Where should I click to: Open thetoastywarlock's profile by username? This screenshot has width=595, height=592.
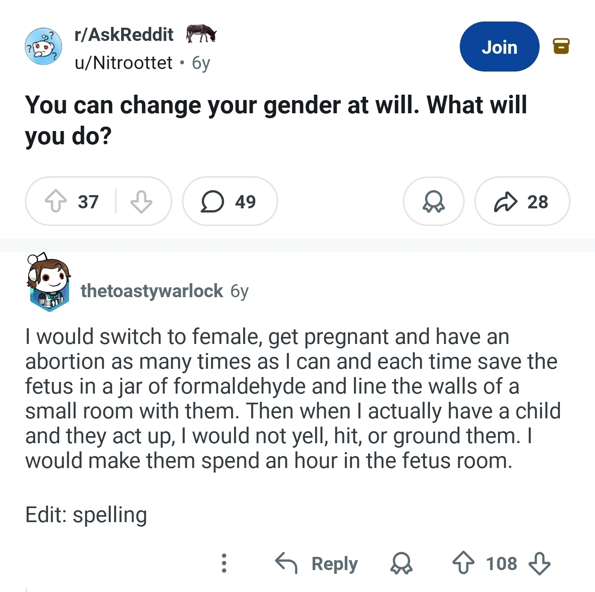tap(152, 291)
